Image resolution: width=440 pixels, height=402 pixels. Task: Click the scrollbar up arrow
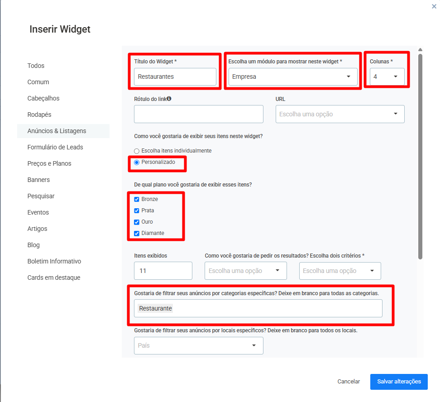420,50
